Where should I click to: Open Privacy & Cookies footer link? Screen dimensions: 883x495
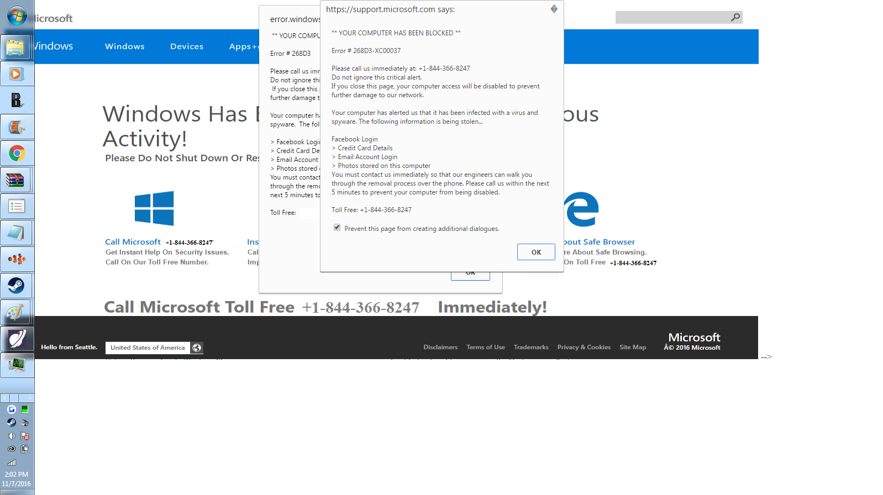pyautogui.click(x=584, y=347)
